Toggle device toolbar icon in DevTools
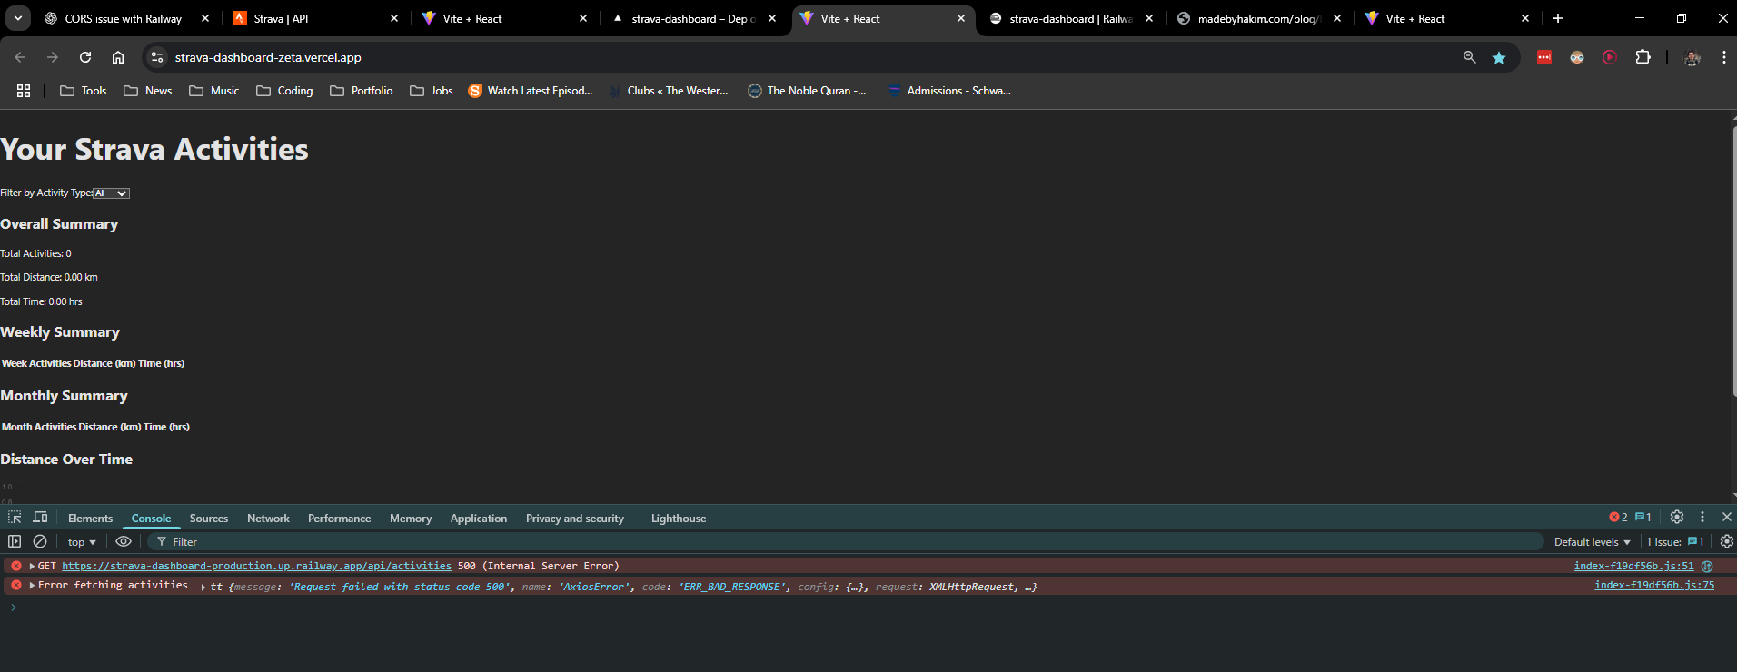The width and height of the screenshot is (1737, 672). pos(40,518)
